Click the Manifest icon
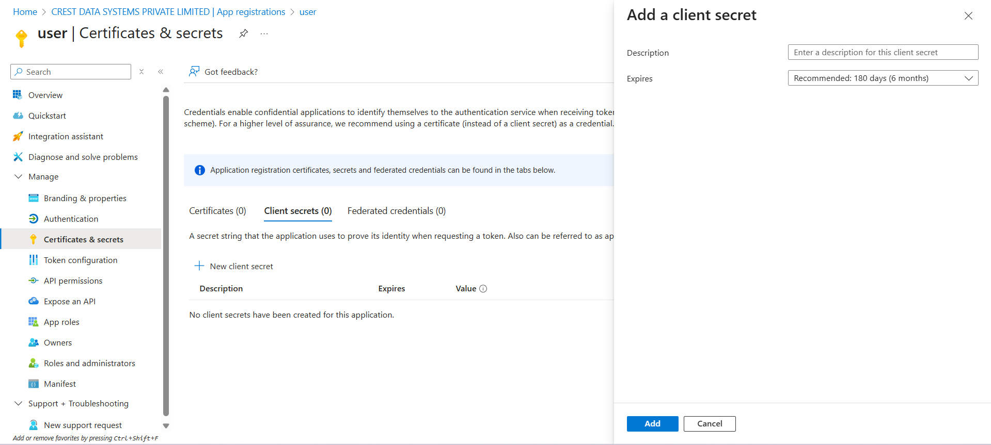 pos(34,384)
